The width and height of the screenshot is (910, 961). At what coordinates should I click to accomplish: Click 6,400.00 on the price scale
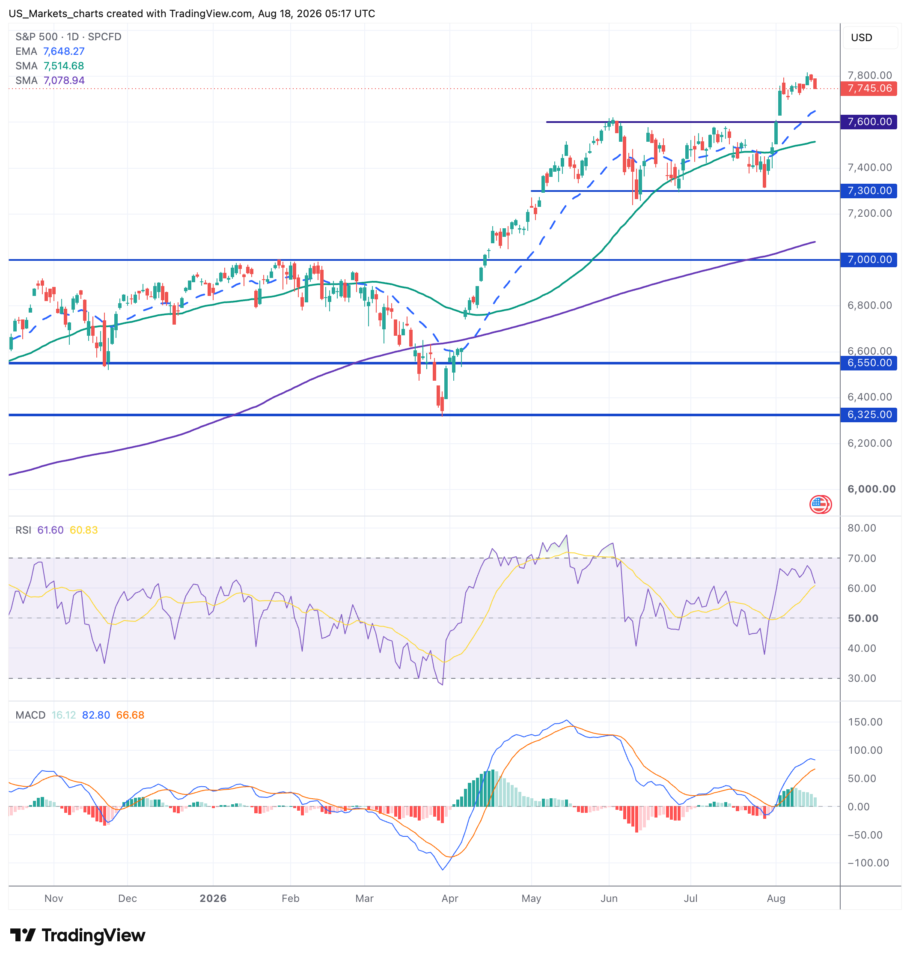click(x=870, y=397)
